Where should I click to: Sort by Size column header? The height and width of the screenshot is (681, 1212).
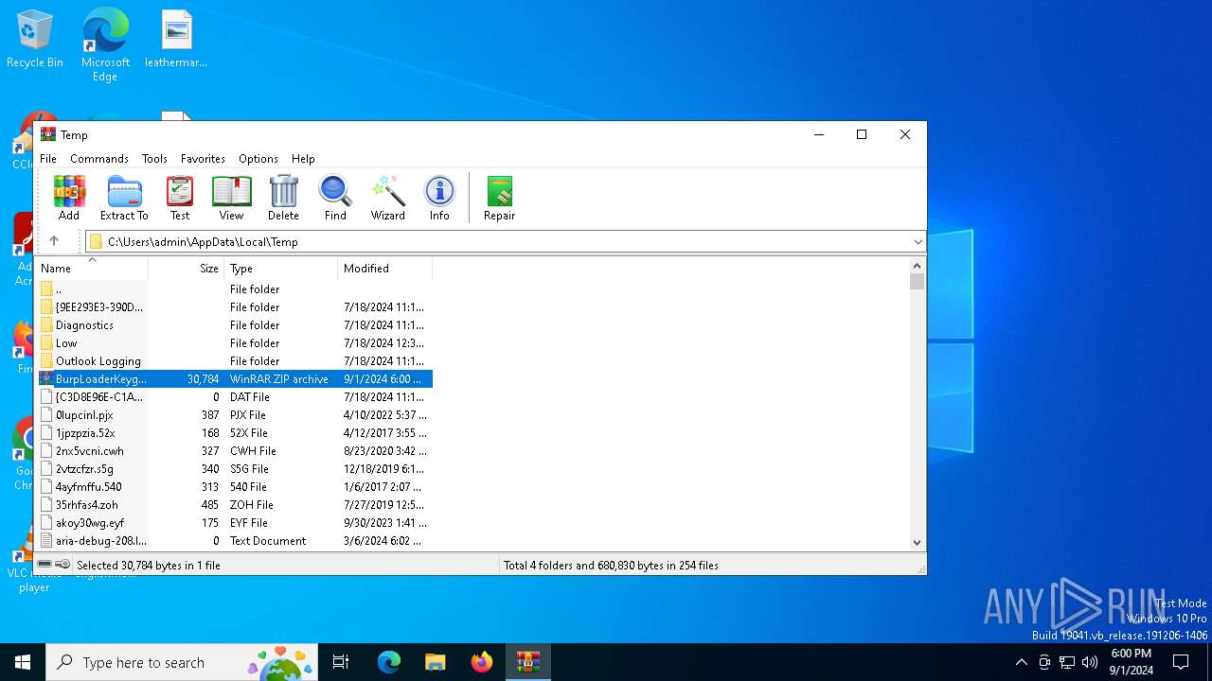(x=187, y=269)
